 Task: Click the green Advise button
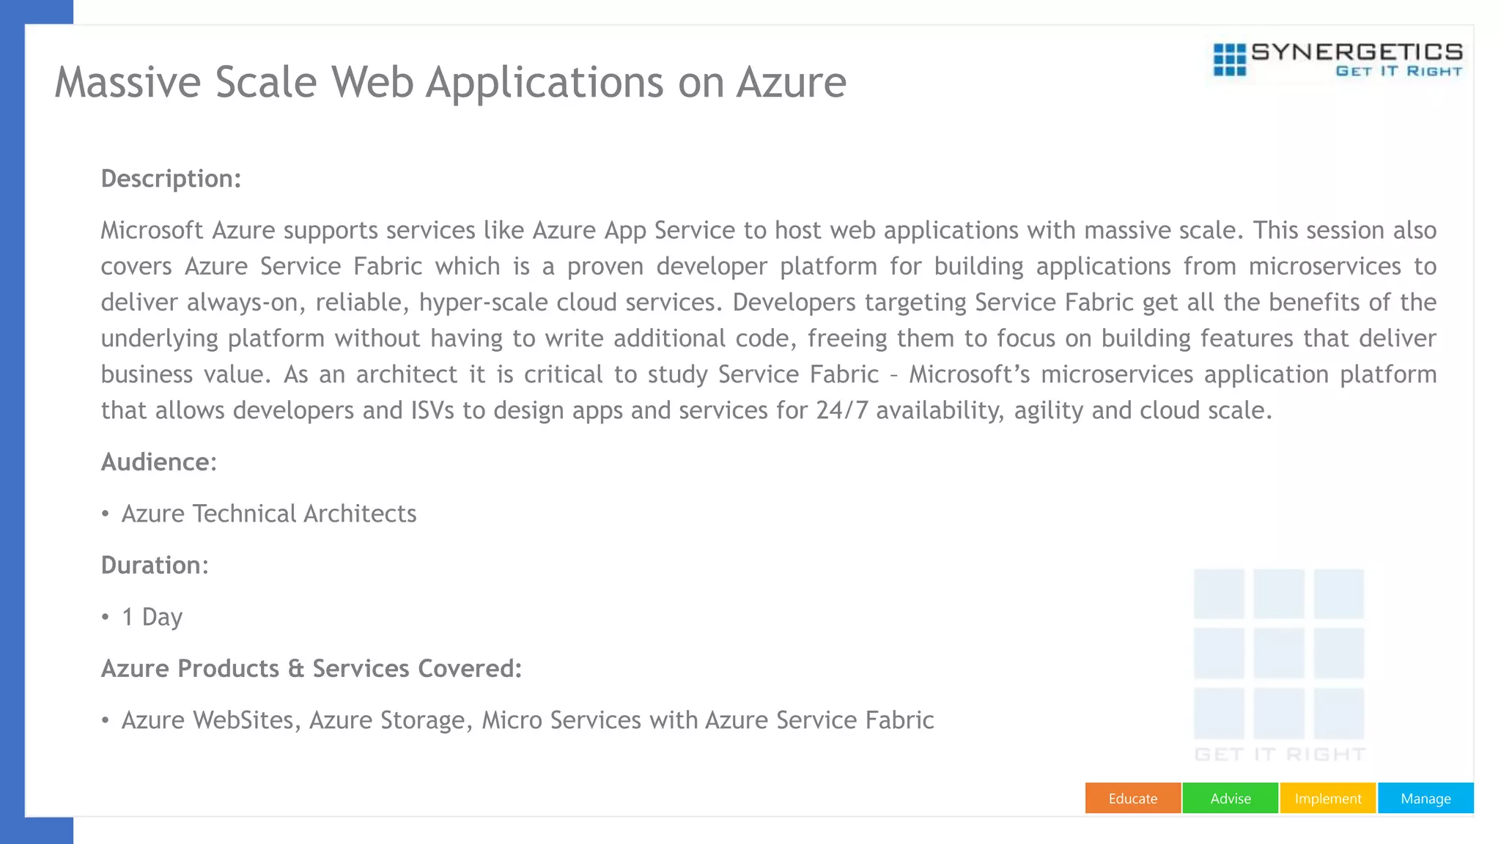pyautogui.click(x=1230, y=798)
